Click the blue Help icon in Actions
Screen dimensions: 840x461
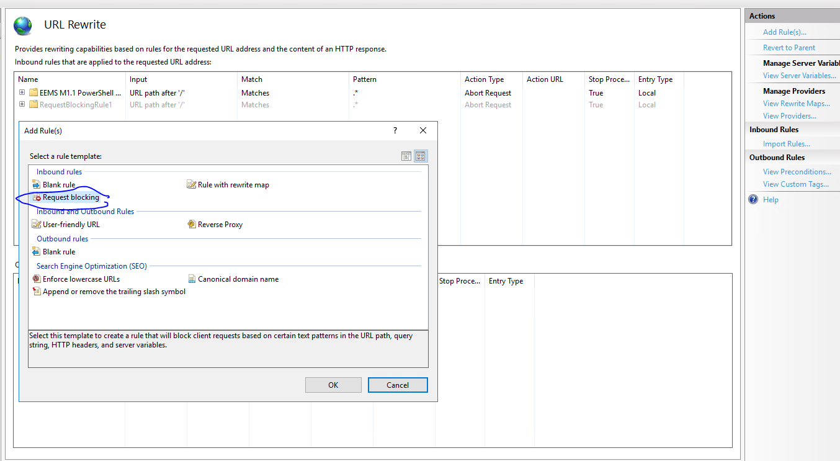coord(753,200)
